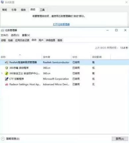Select the 360安全卫士 安全防护中心 row name
The width and height of the screenshot is (129, 143).
[25, 73]
